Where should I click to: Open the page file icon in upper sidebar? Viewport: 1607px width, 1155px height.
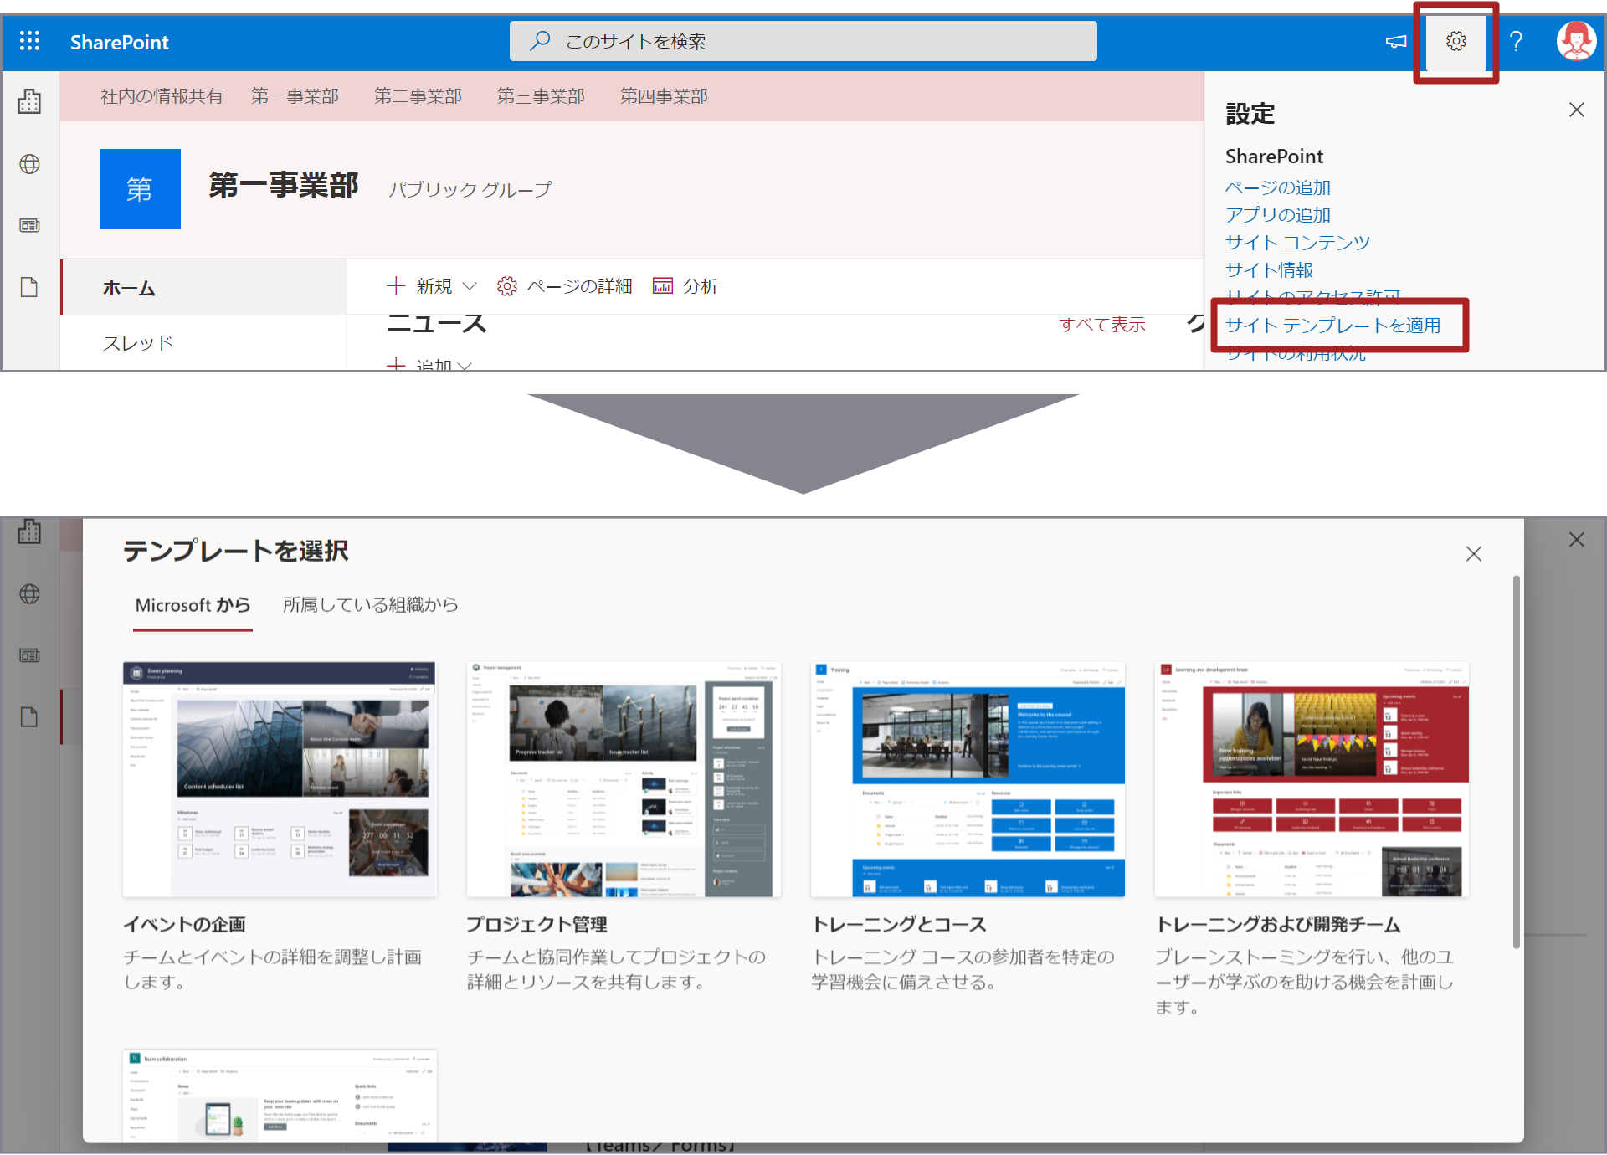pos(29,287)
